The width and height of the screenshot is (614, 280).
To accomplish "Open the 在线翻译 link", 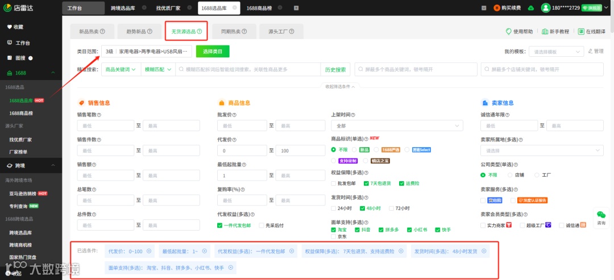I will click(592, 32).
